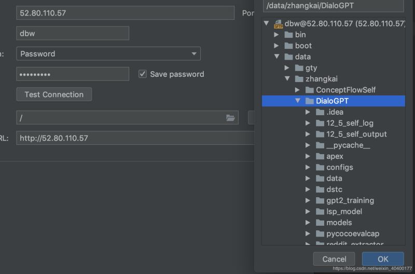This screenshot has height=274, width=415.
Task: Confirm selection with the OK button
Action: pos(382,259)
